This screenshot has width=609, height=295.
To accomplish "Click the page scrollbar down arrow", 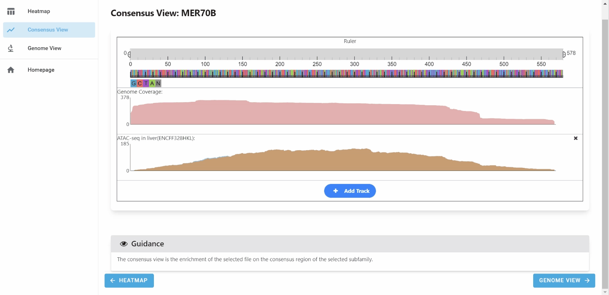I will pyautogui.click(x=605, y=292).
